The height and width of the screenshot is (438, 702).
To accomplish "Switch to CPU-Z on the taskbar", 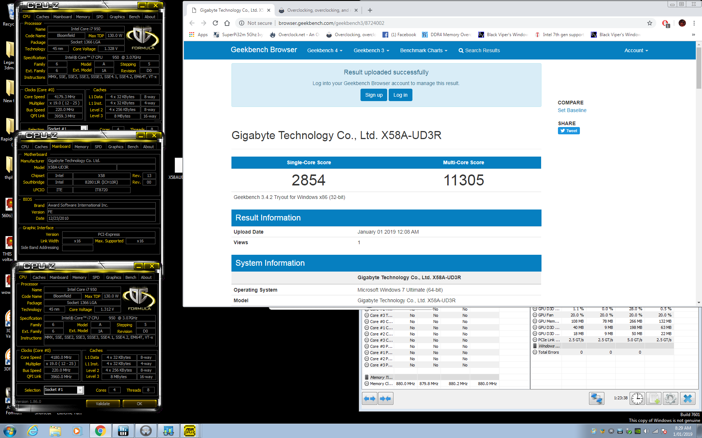I will click(190, 431).
